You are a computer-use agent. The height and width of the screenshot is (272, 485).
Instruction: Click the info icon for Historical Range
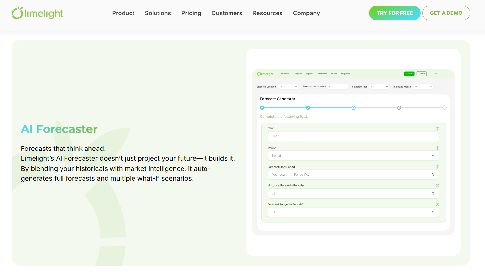[437, 186]
